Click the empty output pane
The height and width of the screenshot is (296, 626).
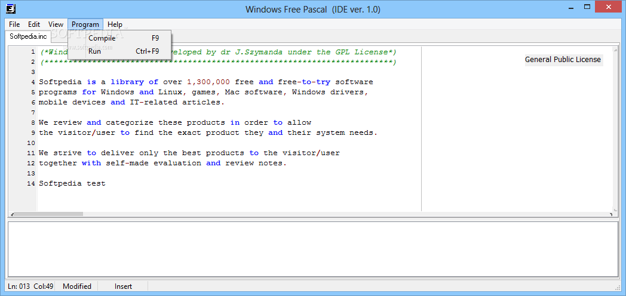(312, 249)
